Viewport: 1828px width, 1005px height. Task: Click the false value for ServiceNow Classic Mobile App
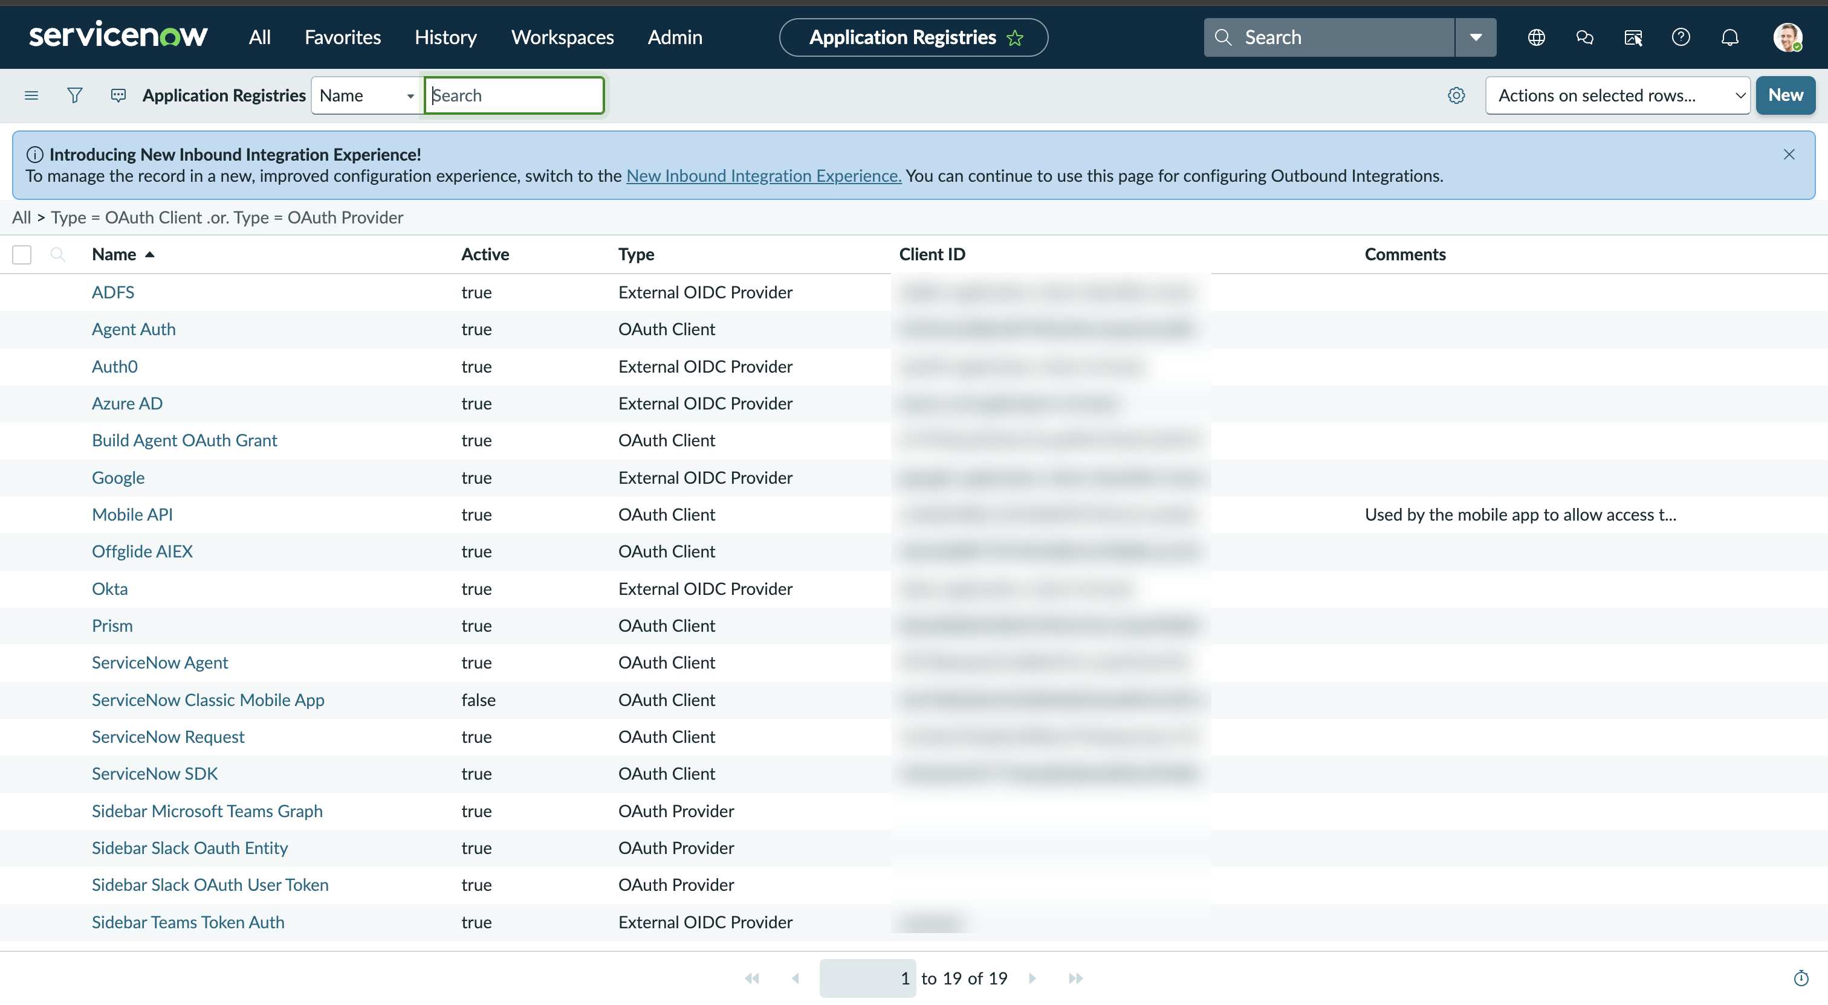click(x=478, y=700)
